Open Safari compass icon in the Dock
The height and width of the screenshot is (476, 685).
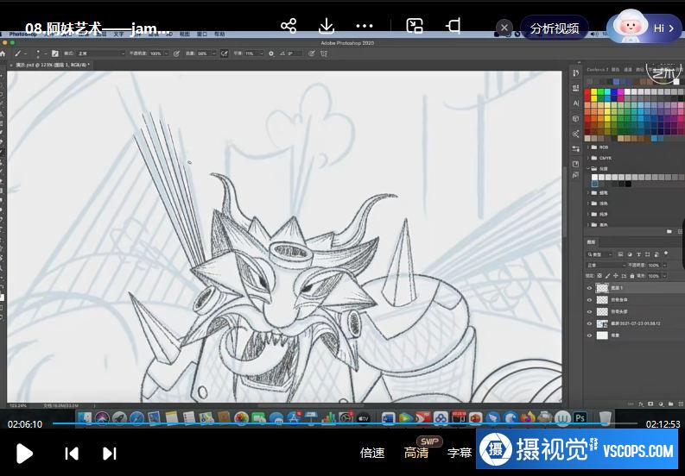pyautogui.click(x=136, y=418)
